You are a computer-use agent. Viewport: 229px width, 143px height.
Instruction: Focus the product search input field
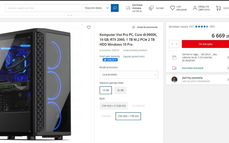click(x=44, y=8)
